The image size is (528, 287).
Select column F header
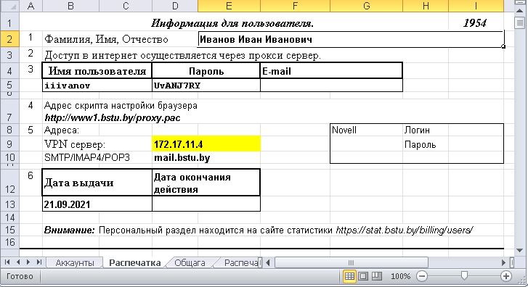pos(295,6)
